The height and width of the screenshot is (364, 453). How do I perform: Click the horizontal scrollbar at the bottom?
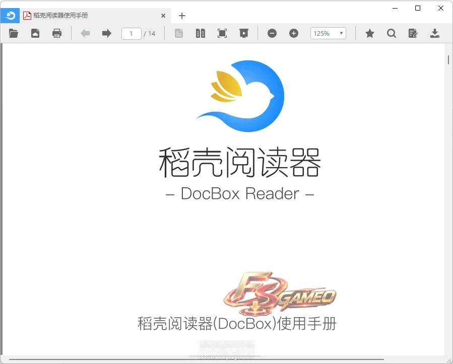coord(196,359)
